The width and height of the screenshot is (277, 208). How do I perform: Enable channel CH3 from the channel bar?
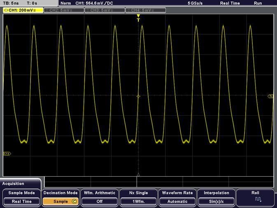point(104,9)
